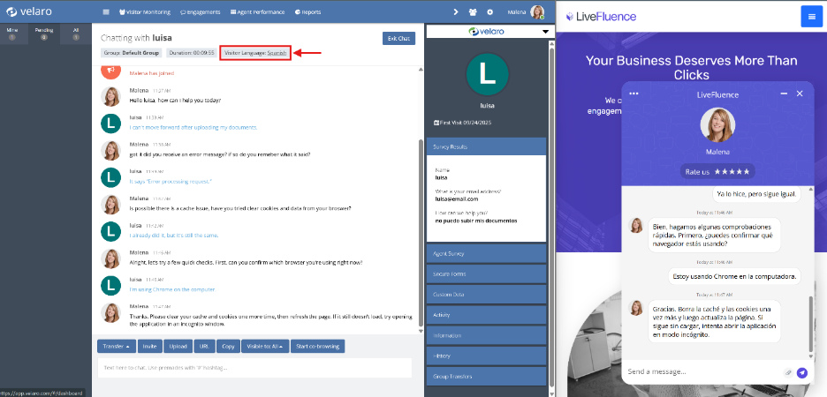Click the settings gear icon in top bar

490,12
